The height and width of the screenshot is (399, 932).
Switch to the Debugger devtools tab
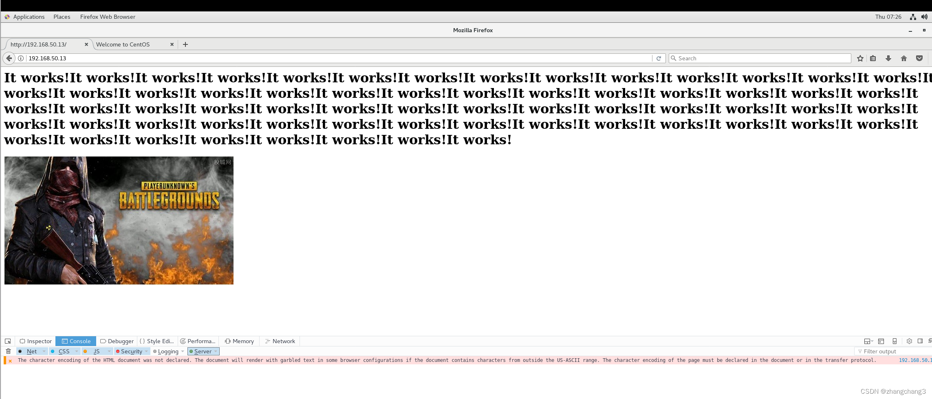click(117, 341)
